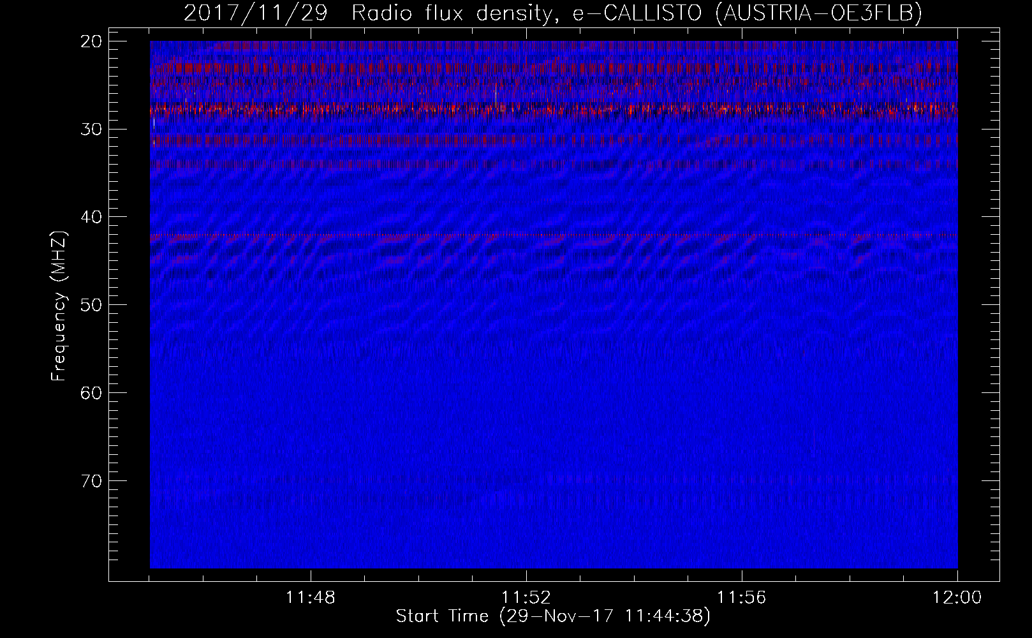Screen dimensions: 1032x638
Task: Click the time tick label '11:56'
Action: click(742, 598)
